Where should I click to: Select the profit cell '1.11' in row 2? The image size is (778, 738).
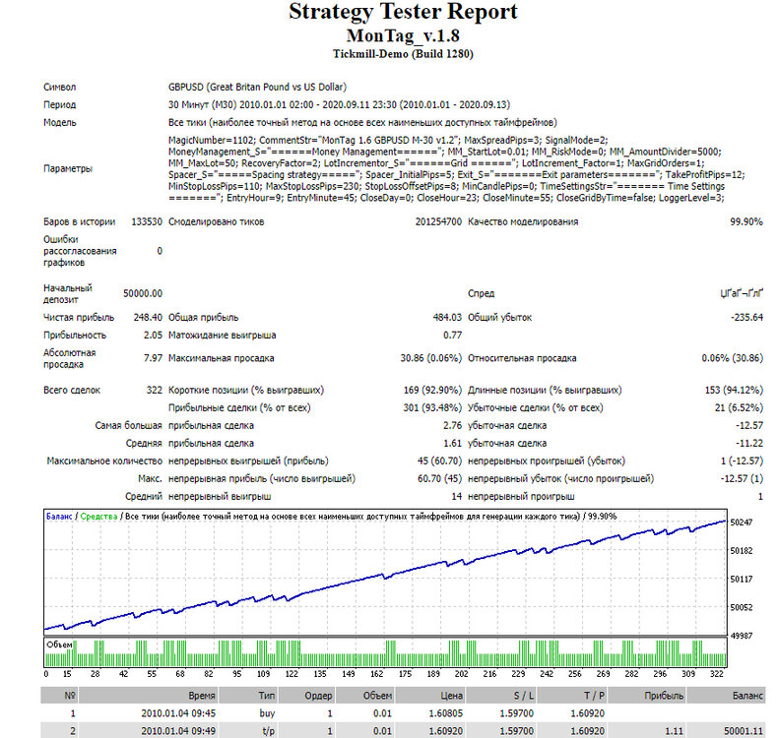674,731
